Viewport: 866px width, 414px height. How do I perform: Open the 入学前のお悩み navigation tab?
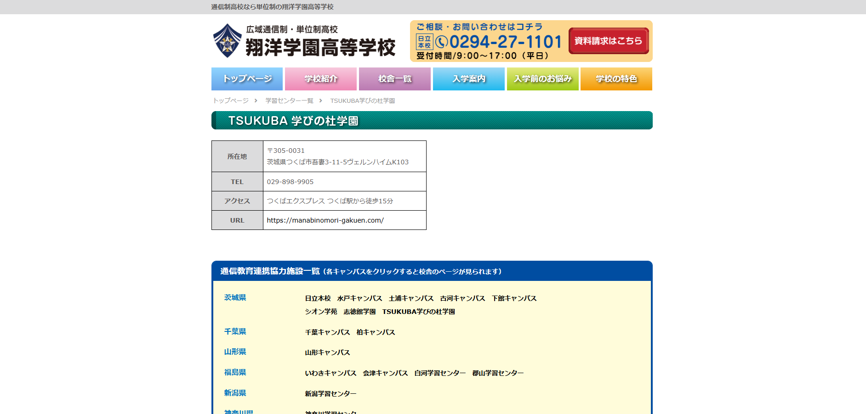click(542, 79)
